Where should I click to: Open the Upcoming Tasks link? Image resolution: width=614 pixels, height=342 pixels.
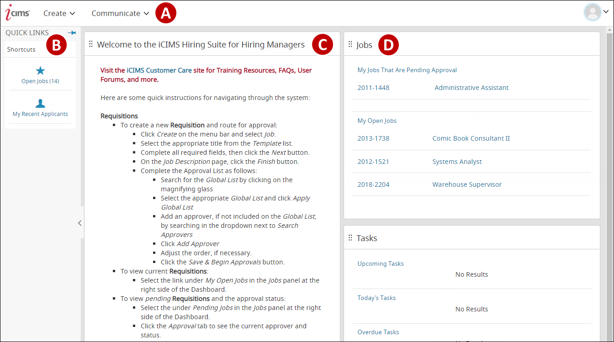[x=381, y=263]
